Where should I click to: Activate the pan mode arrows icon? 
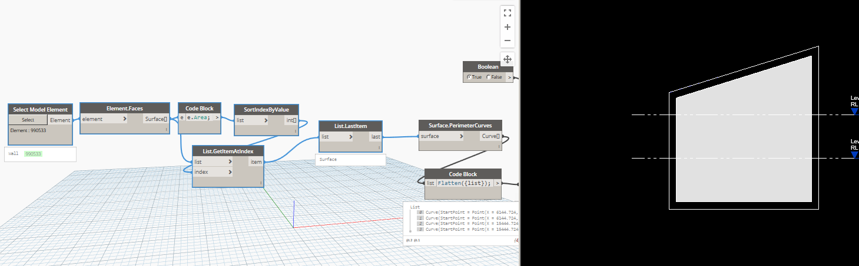(508, 59)
